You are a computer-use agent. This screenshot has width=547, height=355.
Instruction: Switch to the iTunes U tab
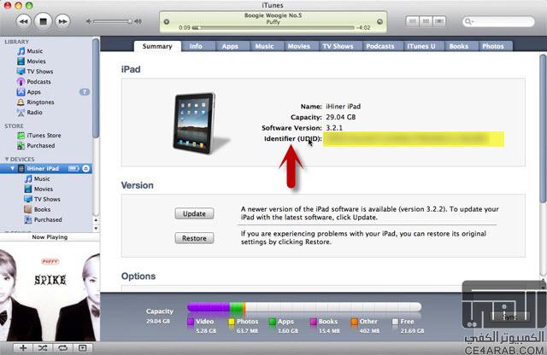(x=421, y=46)
